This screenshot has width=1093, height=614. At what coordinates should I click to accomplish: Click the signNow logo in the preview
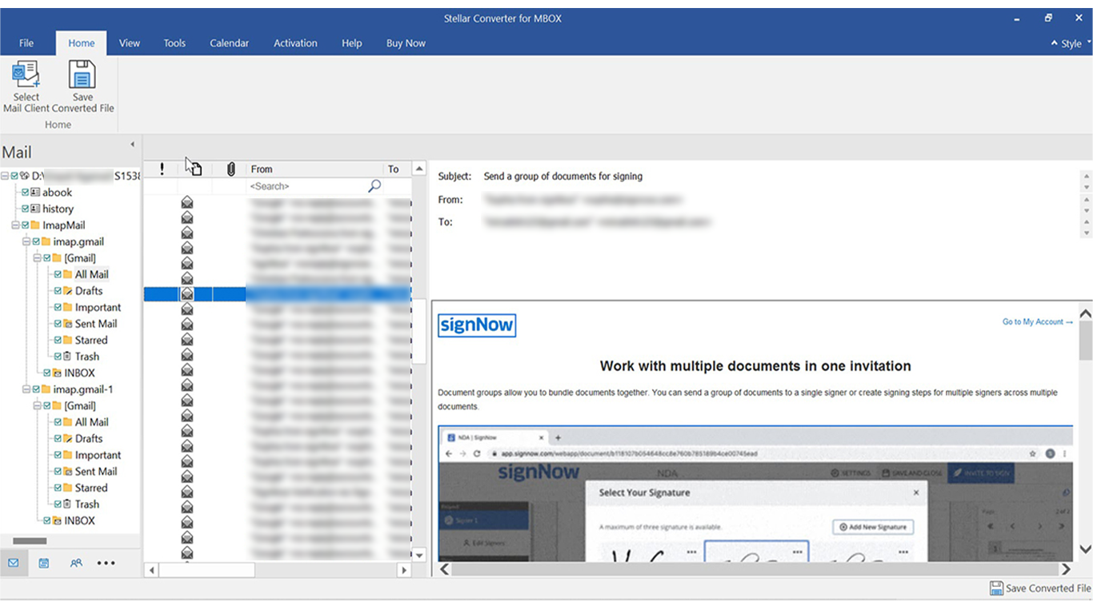477,325
